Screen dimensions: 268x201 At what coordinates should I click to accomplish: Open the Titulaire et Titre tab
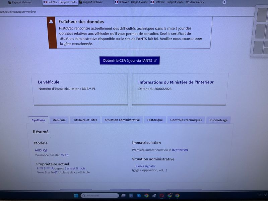[x=85, y=120]
